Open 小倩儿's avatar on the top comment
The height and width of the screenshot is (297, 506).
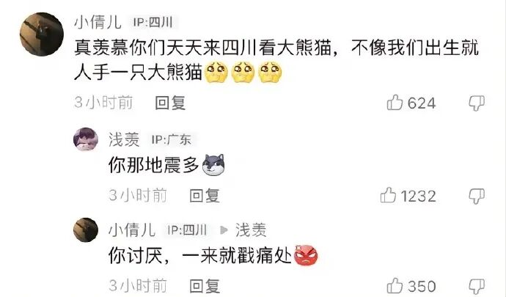pos(42,34)
